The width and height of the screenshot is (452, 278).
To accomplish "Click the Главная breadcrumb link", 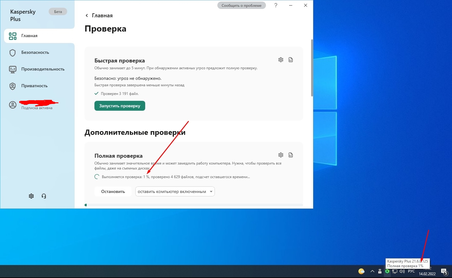I will tap(102, 15).
